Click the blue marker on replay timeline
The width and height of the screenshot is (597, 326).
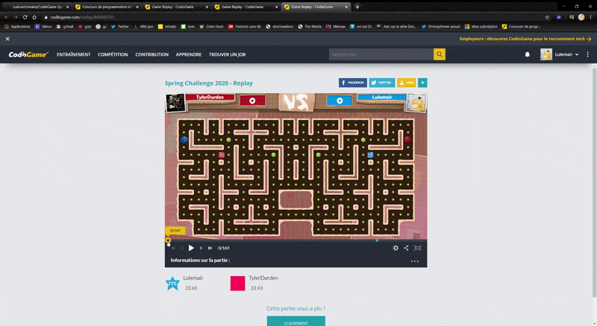[377, 240]
